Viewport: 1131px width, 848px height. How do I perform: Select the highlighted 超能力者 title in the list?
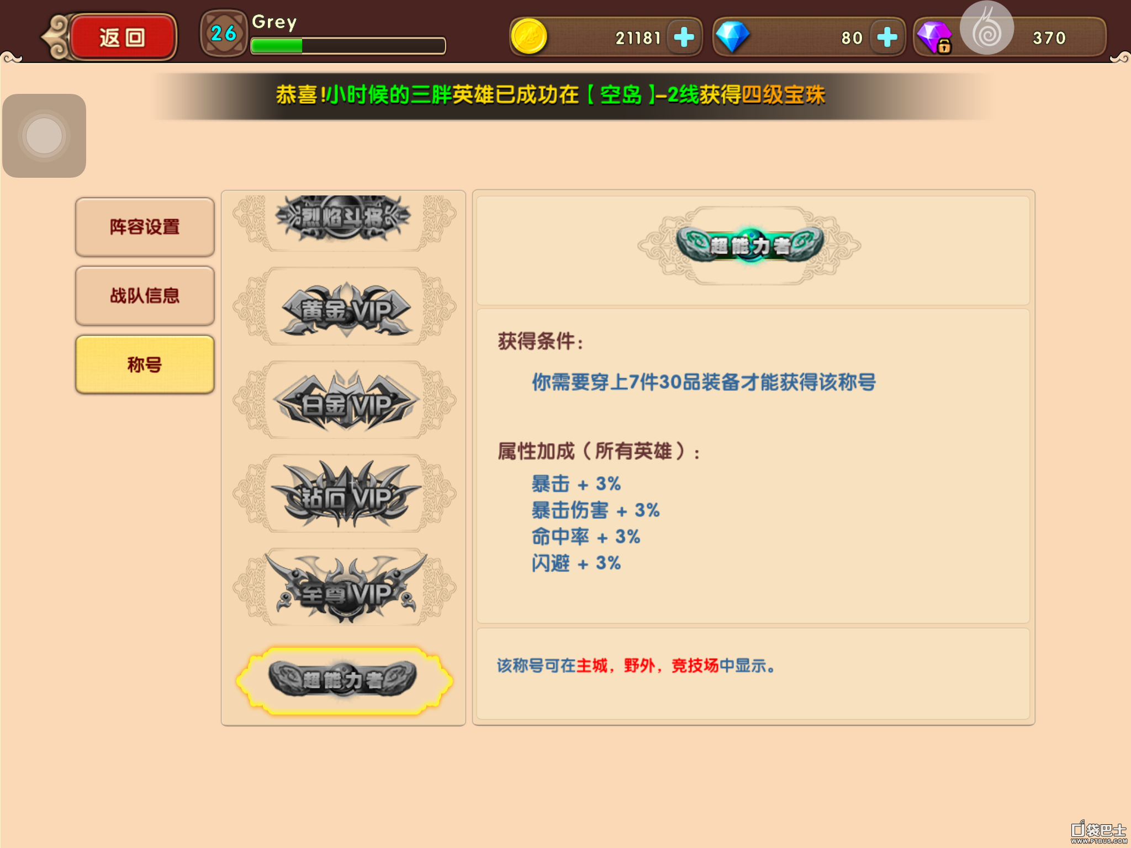[x=345, y=680]
